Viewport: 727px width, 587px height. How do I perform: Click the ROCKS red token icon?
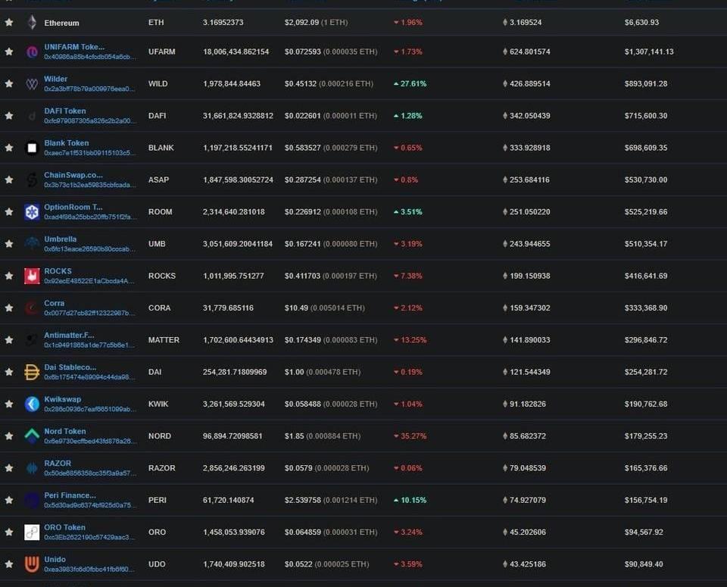32,276
